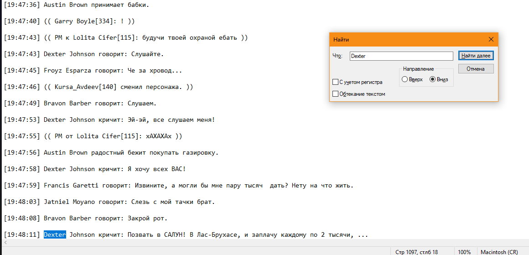Click the Kursa_Avdeev сменил персонажа line

118,87
